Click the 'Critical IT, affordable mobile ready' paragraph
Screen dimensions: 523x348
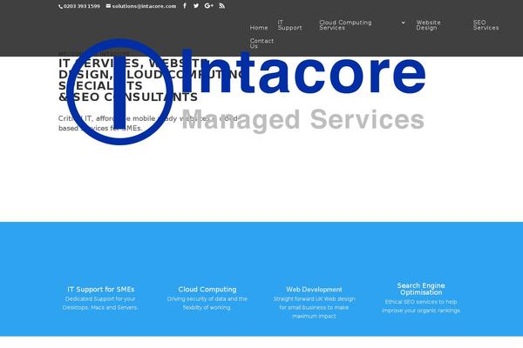coord(149,124)
